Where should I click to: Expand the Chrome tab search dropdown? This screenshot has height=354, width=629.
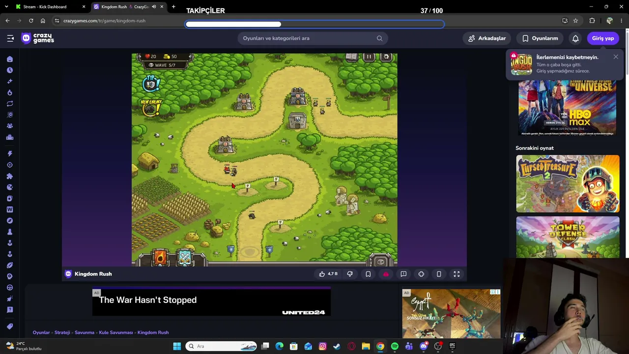point(5,7)
